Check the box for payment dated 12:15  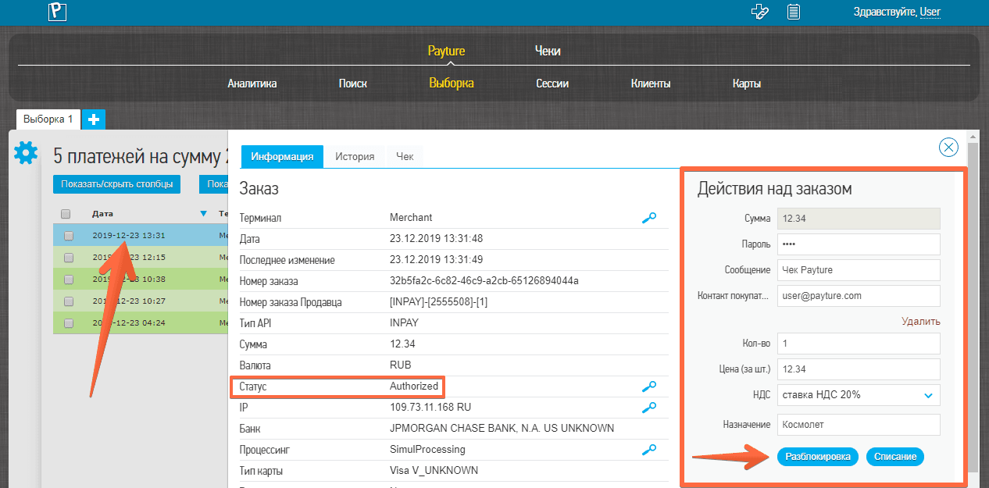point(69,257)
